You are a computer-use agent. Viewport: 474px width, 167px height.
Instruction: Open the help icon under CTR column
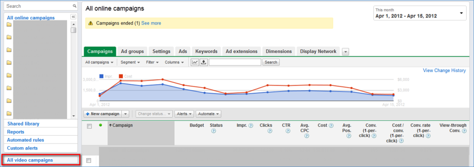[x=288, y=131]
